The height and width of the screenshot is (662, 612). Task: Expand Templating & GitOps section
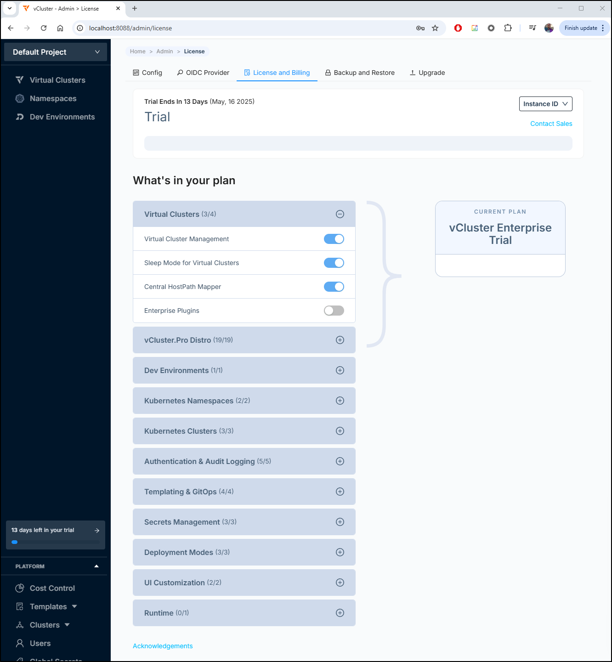(x=340, y=492)
